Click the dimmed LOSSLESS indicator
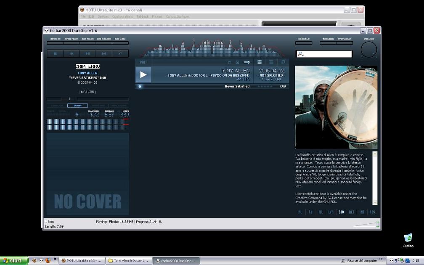 point(57,106)
